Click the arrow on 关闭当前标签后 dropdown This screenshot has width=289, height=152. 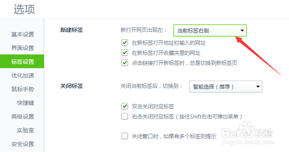coord(258,86)
